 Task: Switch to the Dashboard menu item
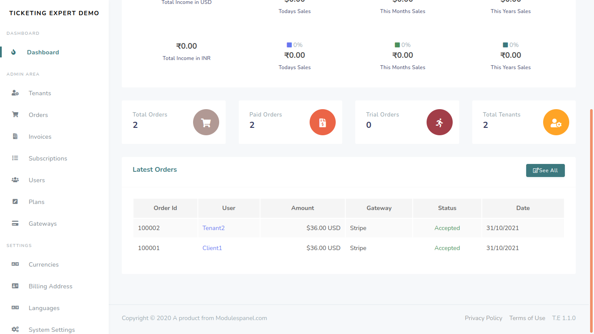click(x=43, y=52)
